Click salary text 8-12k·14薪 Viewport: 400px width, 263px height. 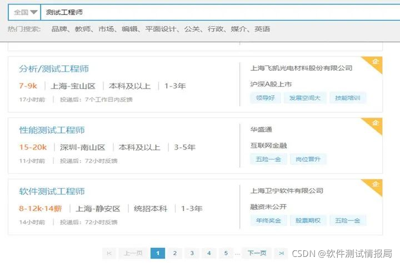[41, 209]
